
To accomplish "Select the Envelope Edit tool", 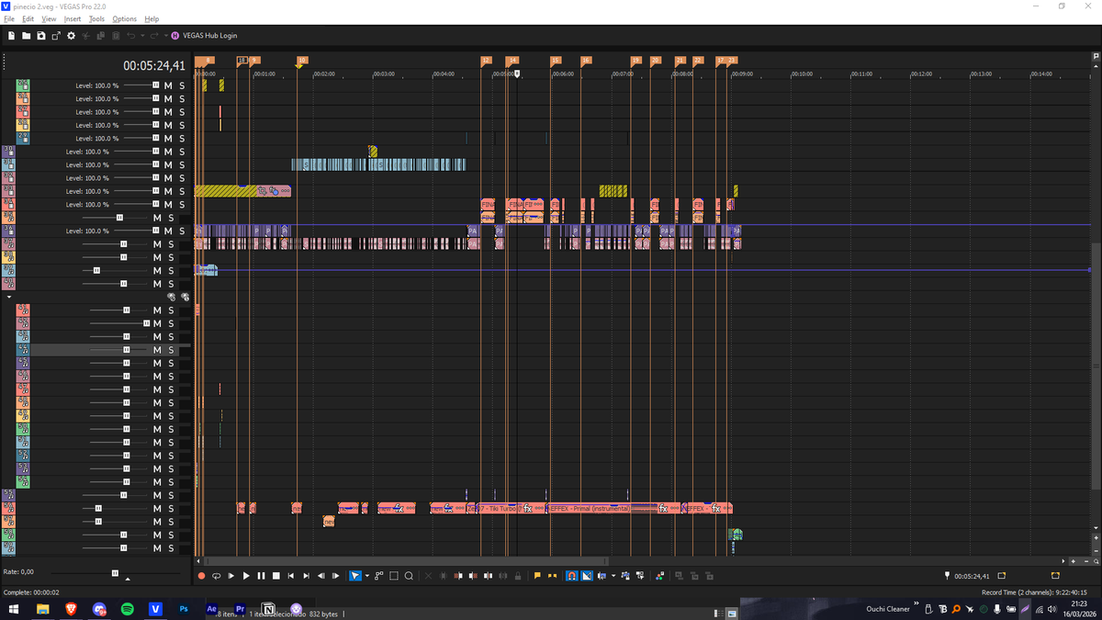I will (377, 576).
